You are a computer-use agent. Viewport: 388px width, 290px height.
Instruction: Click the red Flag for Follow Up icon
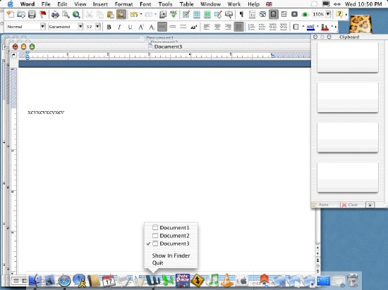[x=43, y=14]
